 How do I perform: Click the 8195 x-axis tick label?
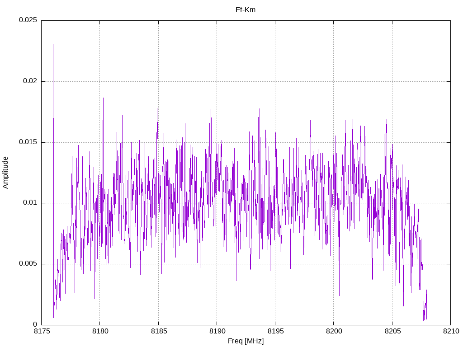coord(275,331)
